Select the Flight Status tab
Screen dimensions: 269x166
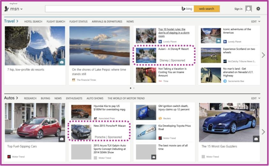click(x=78, y=21)
